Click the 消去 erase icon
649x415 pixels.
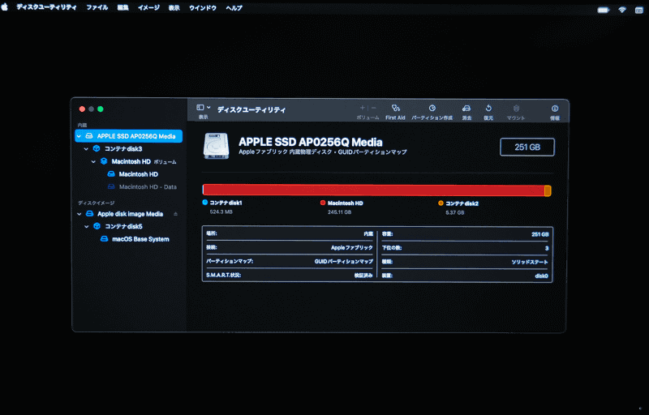pyautogui.click(x=466, y=109)
